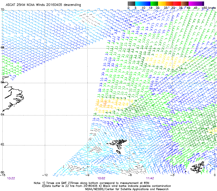Click the 62 latitude label
Screen dimensions: 217x191
(2, 144)
